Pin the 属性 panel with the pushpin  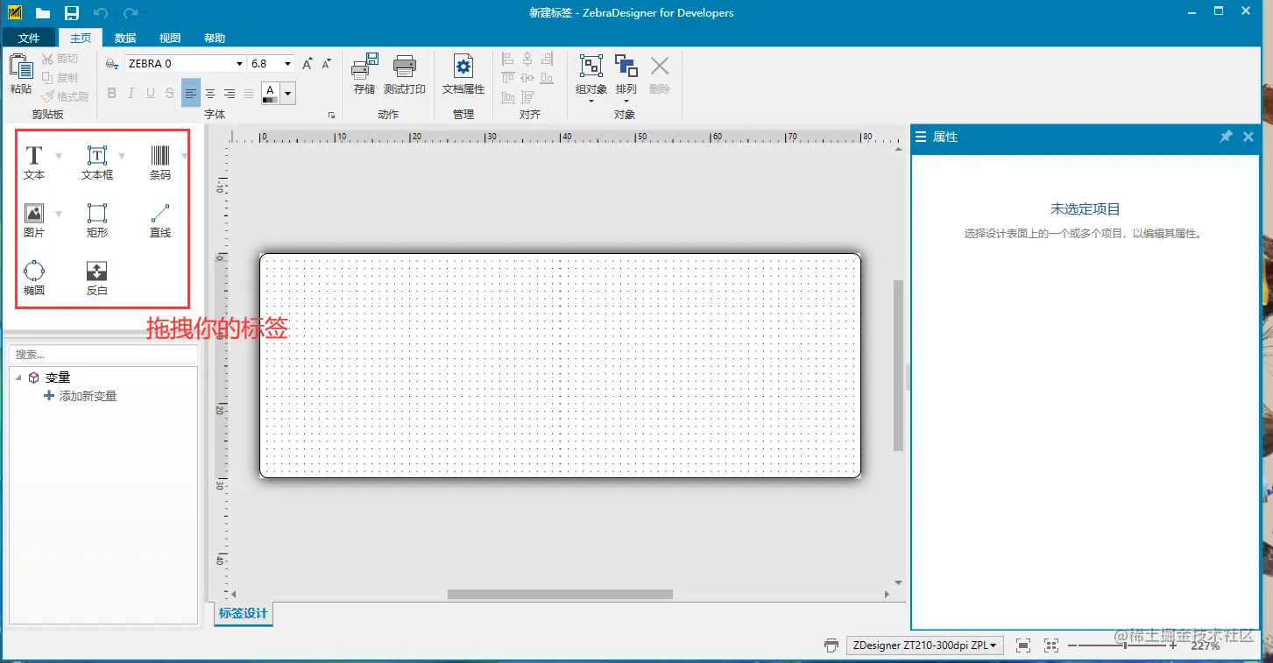(x=1226, y=137)
